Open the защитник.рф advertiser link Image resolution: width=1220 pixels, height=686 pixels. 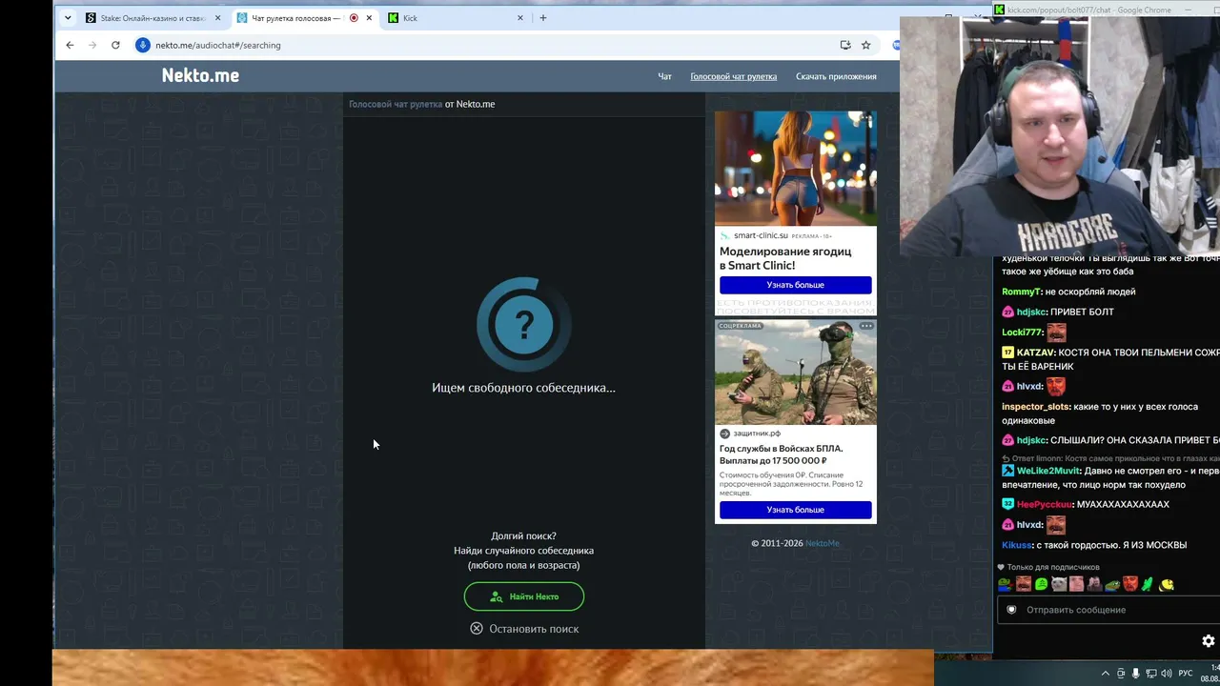pyautogui.click(x=757, y=434)
